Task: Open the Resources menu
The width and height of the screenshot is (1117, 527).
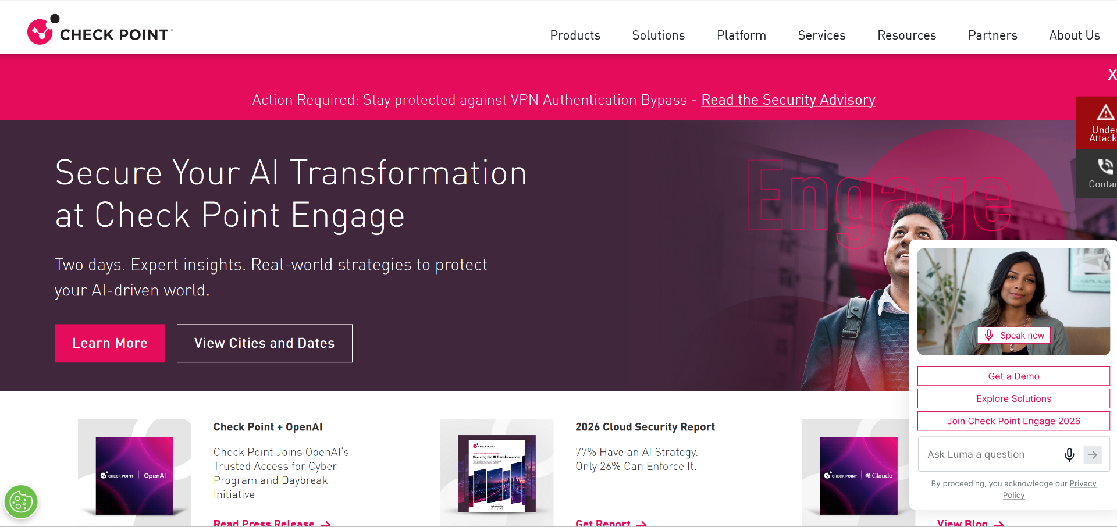Action: [906, 35]
